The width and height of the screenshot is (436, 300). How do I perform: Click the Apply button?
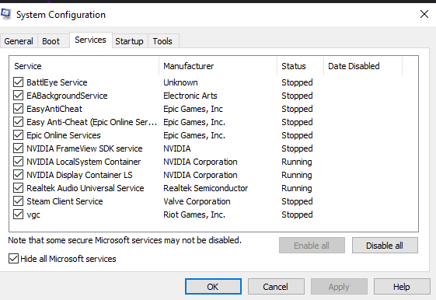tap(339, 286)
